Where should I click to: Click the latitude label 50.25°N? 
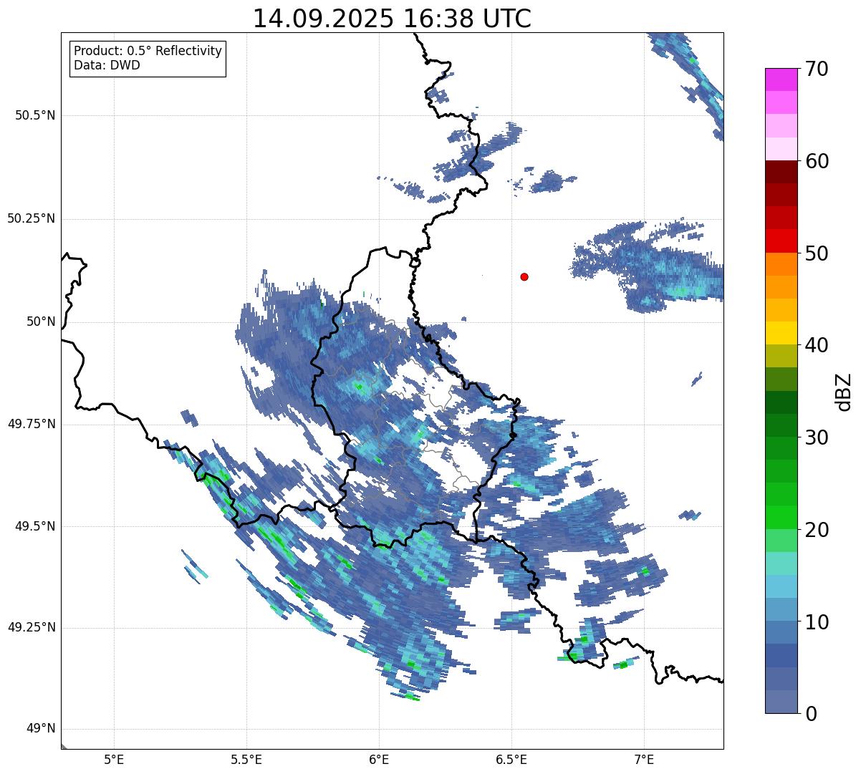click(32, 218)
